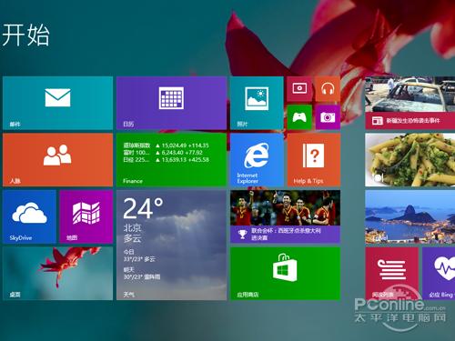Open the green Store tile
This screenshot has height=341, width=455.
point(285,274)
